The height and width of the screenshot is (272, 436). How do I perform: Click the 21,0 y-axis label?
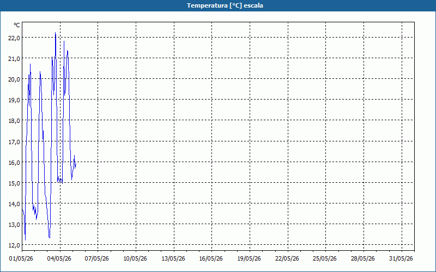point(14,59)
